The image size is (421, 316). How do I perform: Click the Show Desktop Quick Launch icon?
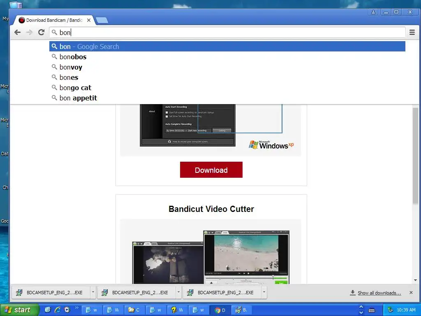coord(48,310)
